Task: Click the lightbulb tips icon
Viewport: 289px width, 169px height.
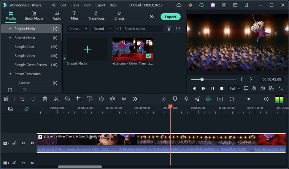Action: click(191, 5)
